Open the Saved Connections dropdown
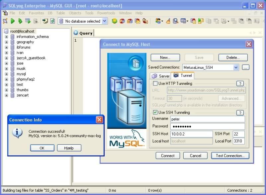Image resolution: width=266 pixels, height=195 pixels. click(x=236, y=68)
